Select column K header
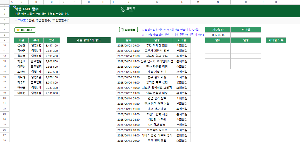This screenshot has height=142, width=300. [157, 2]
